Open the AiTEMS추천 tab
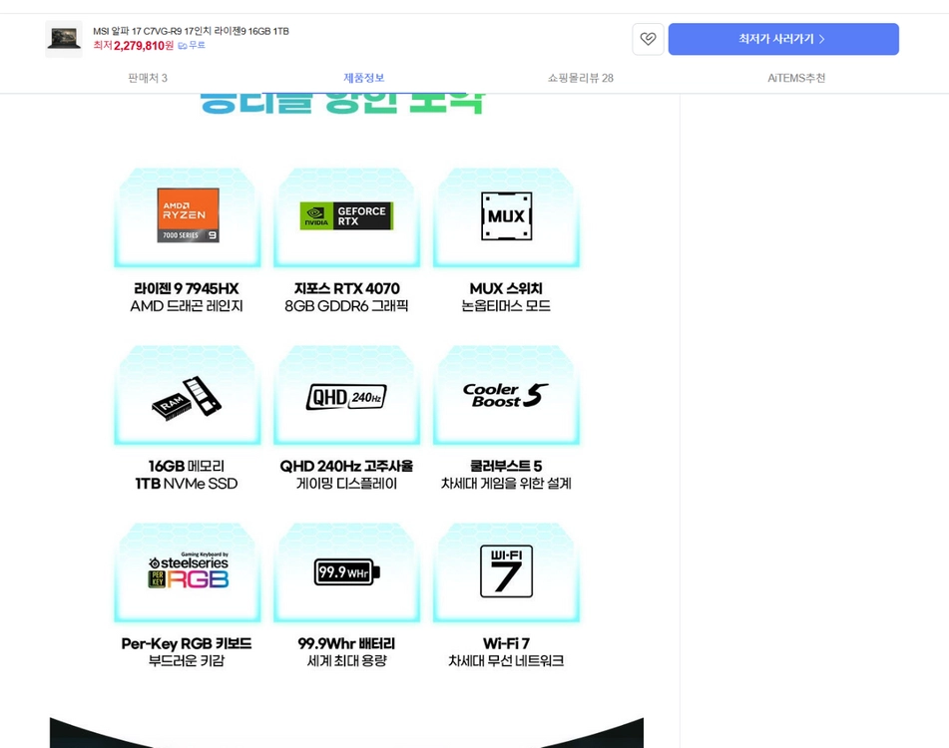This screenshot has height=748, width=949. tap(796, 78)
